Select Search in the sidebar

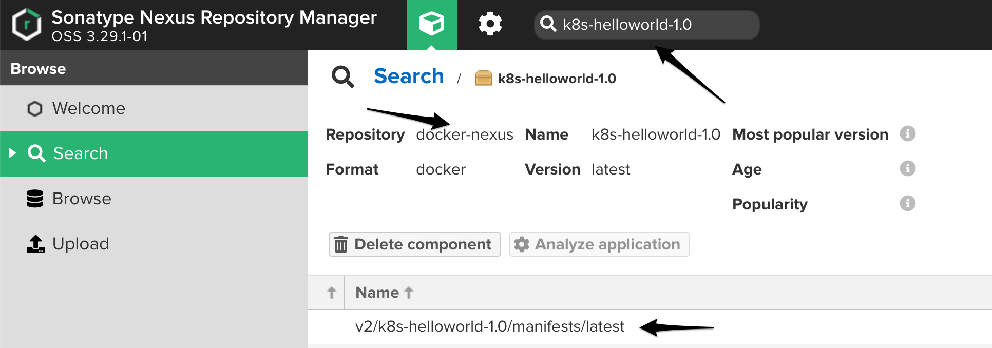coord(81,153)
